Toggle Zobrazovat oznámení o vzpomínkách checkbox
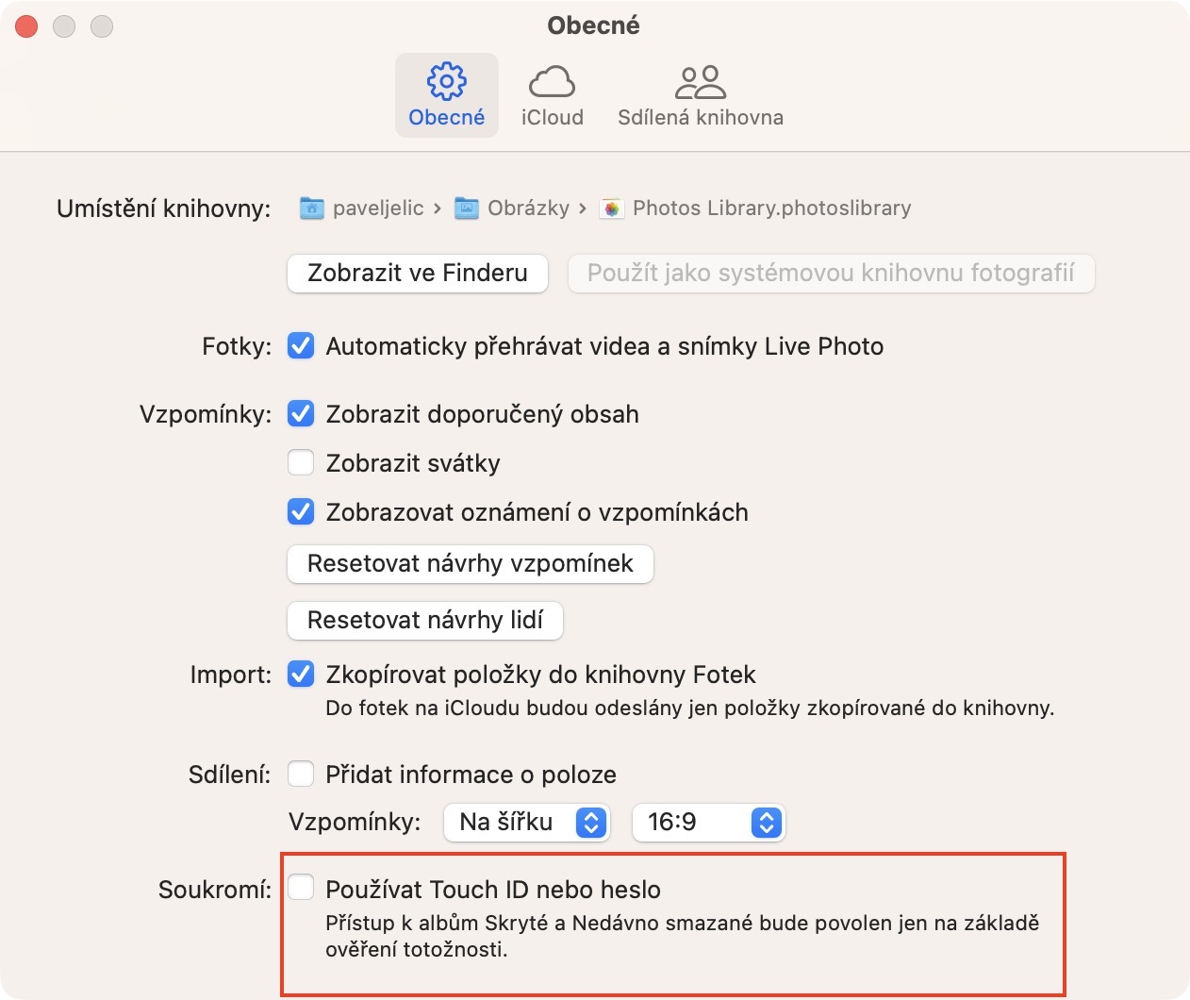 click(x=301, y=512)
